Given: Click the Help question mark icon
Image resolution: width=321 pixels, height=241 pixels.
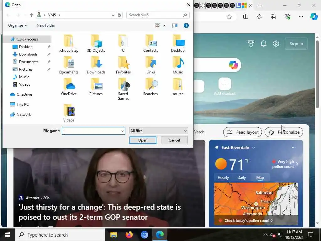Looking at the screenshot, I should coord(186,25).
